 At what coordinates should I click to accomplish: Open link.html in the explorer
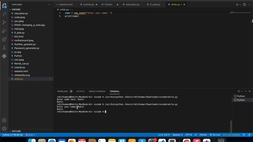[x=19, y=37]
